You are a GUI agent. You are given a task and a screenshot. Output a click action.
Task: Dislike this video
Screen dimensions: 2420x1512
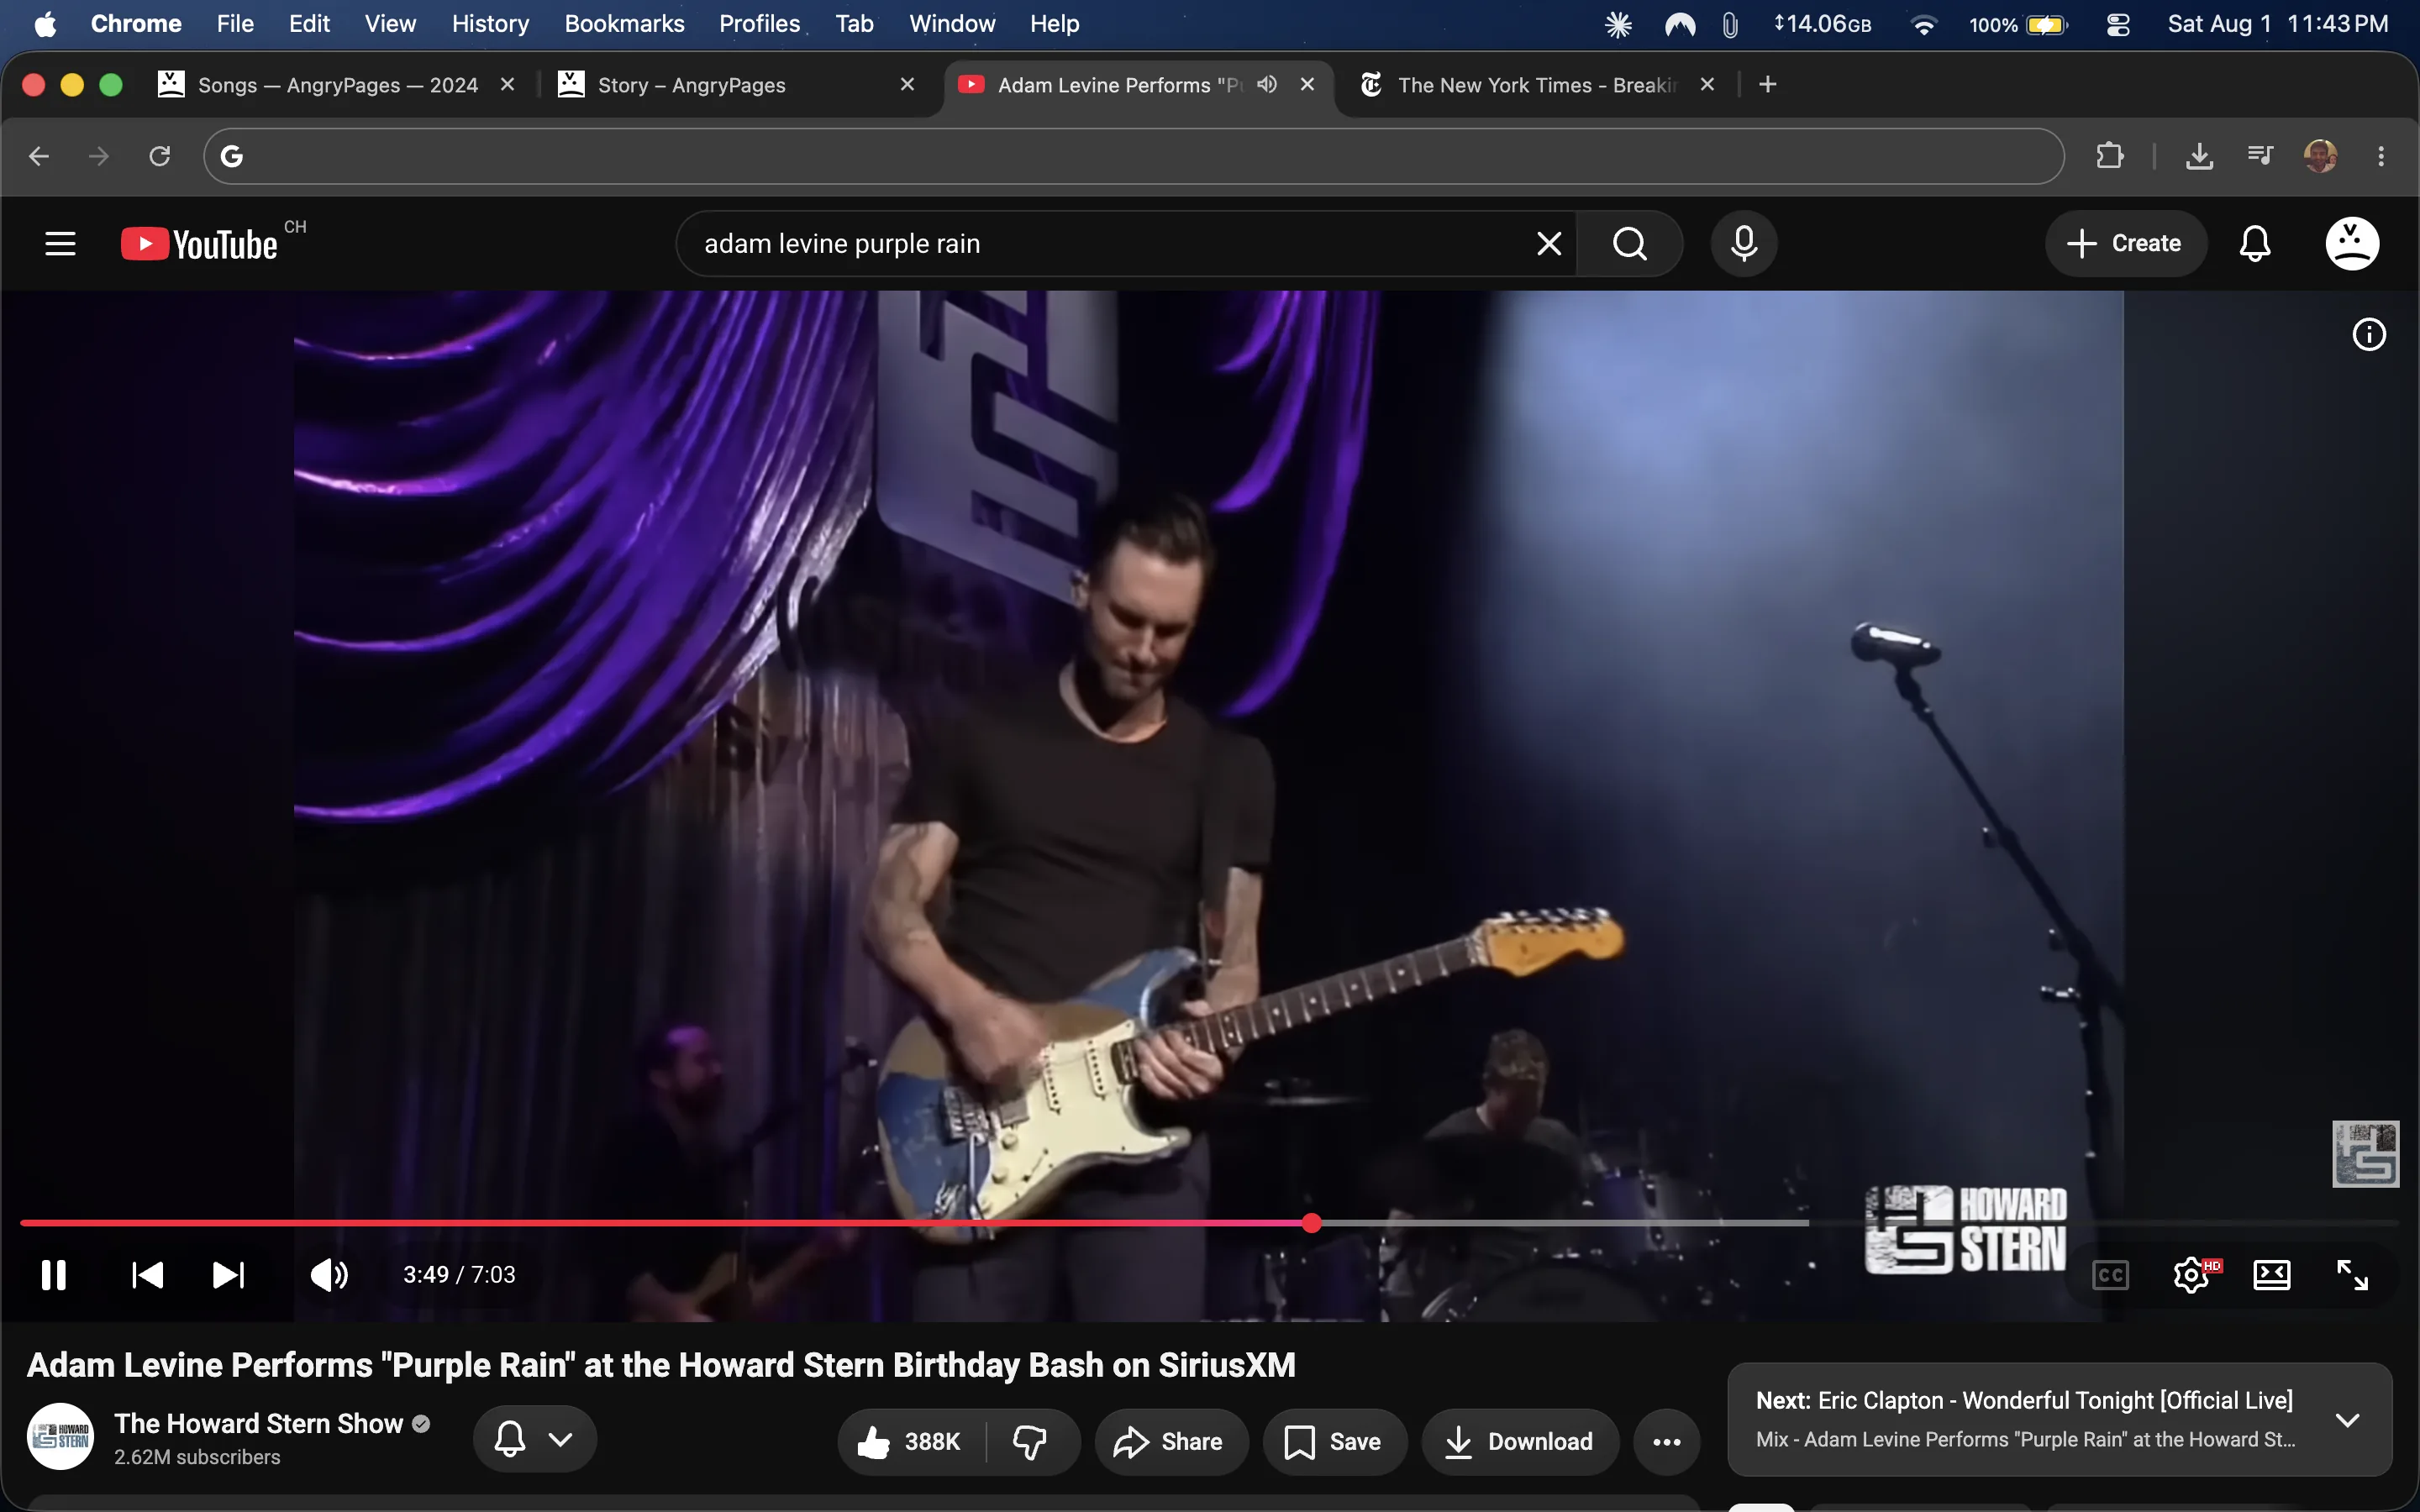click(x=1030, y=1441)
